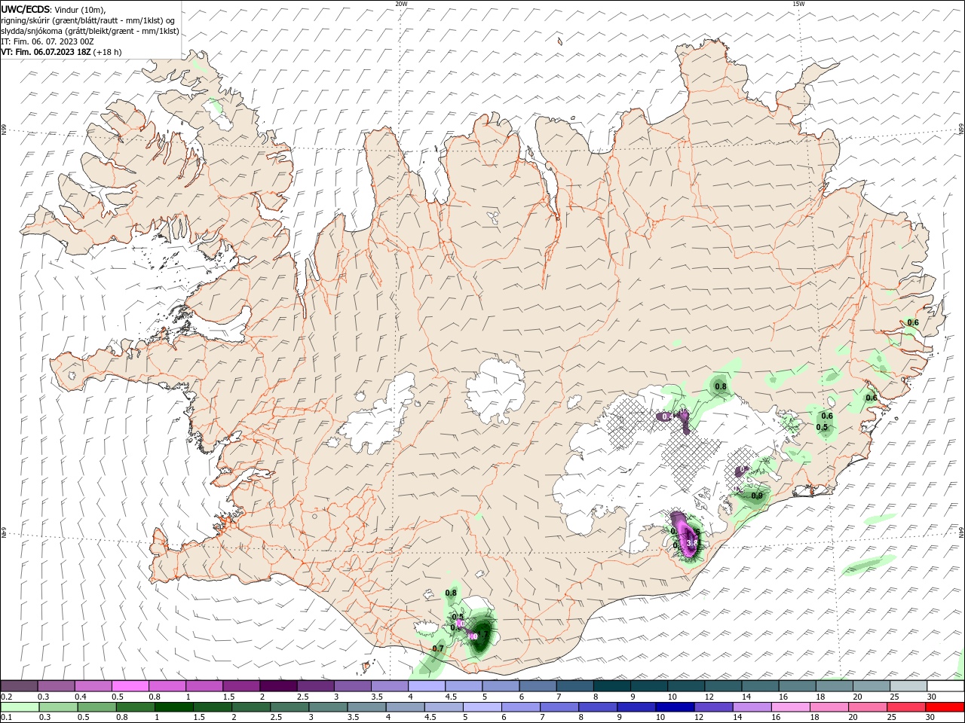Select rain legend swatch for 0.5–0.8
965x723 pixels.
96,707
